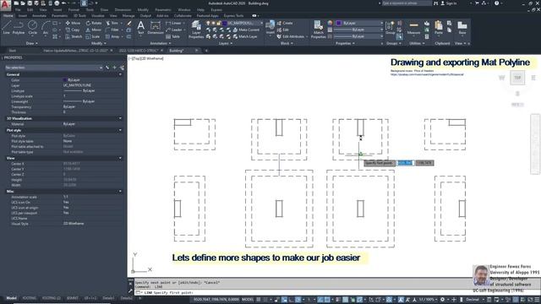The width and height of the screenshot is (541, 304).
Task: Open the Dimension menu in menu bar
Action: [123, 10]
